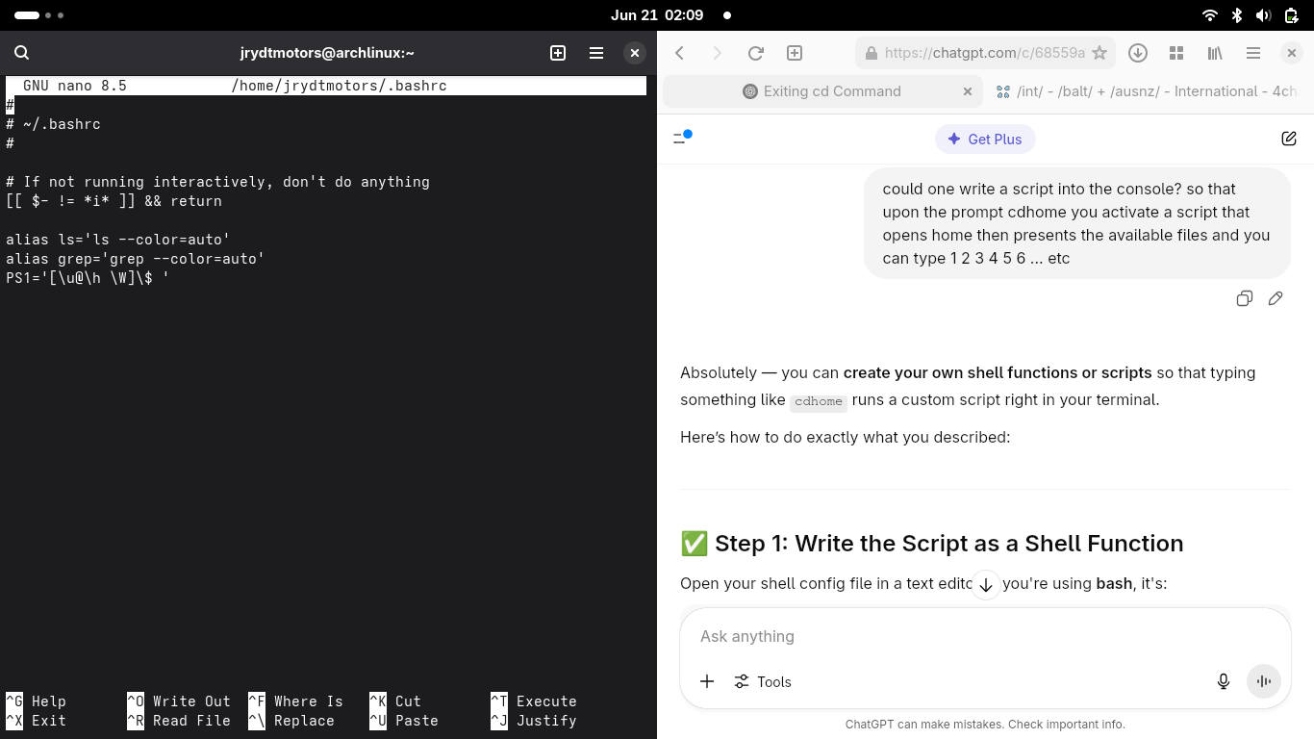The image size is (1314, 739).
Task: Jump to bottom of conversation arrow
Action: (x=985, y=584)
